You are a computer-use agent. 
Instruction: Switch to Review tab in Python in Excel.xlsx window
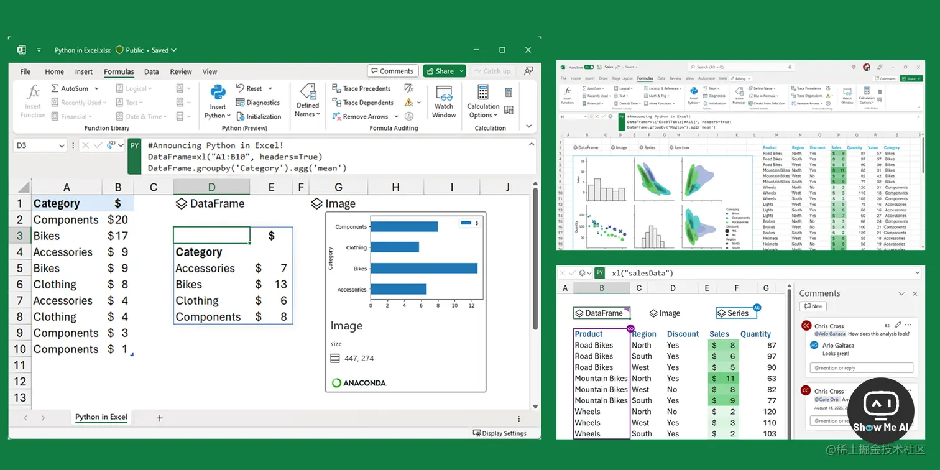(181, 71)
